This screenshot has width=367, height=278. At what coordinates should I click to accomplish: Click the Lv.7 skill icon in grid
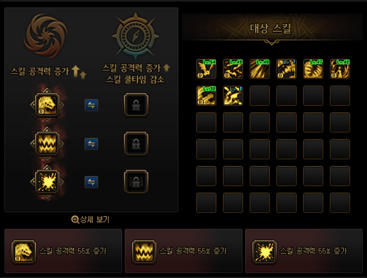pyautogui.click(x=287, y=69)
